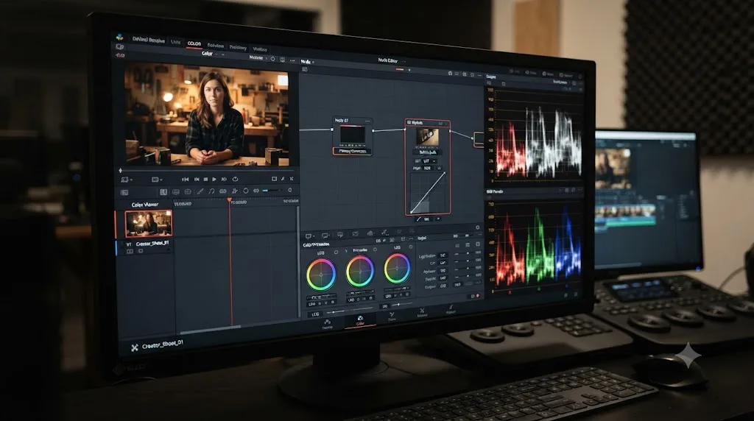The width and height of the screenshot is (754, 421).
Task: Open the Tracking tab at the bottom
Action: click(x=328, y=324)
